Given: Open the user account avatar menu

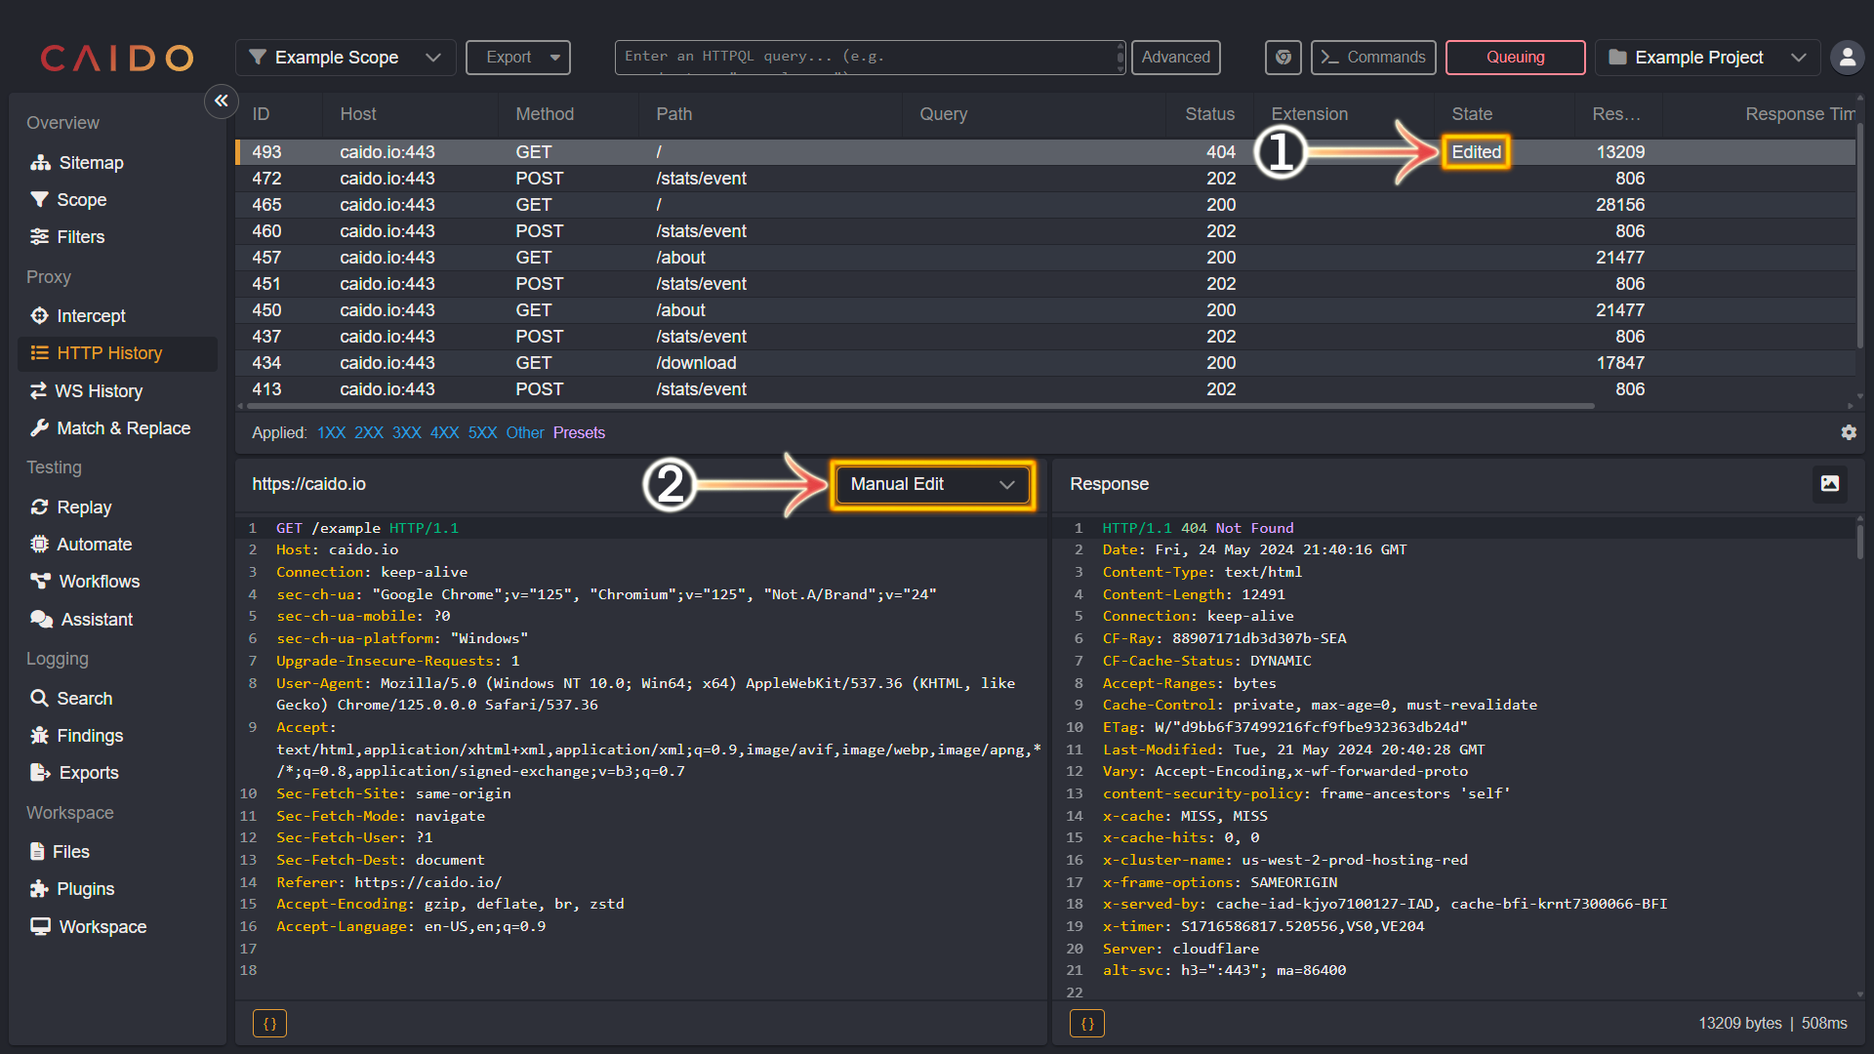Looking at the screenshot, I should click(x=1847, y=58).
